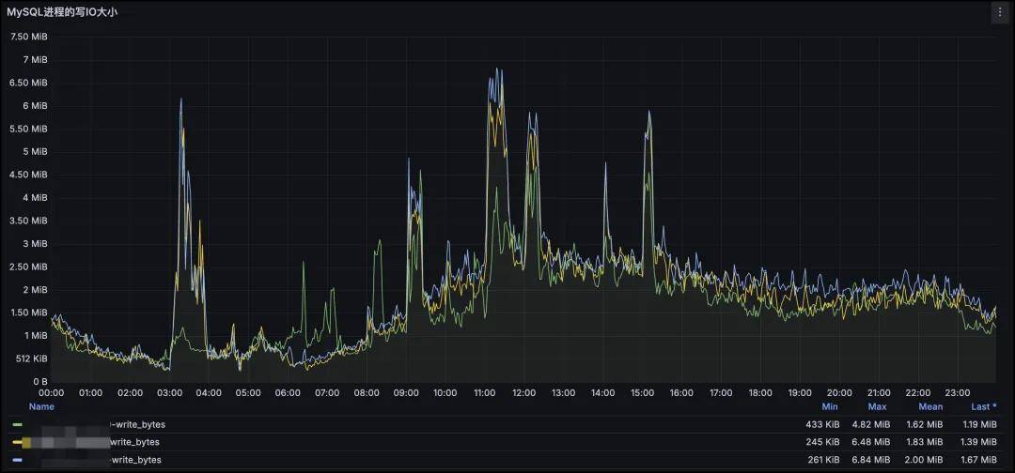Click the panel title "MySQL进程的写IO大小"
The image size is (1015, 473).
(x=63, y=12)
